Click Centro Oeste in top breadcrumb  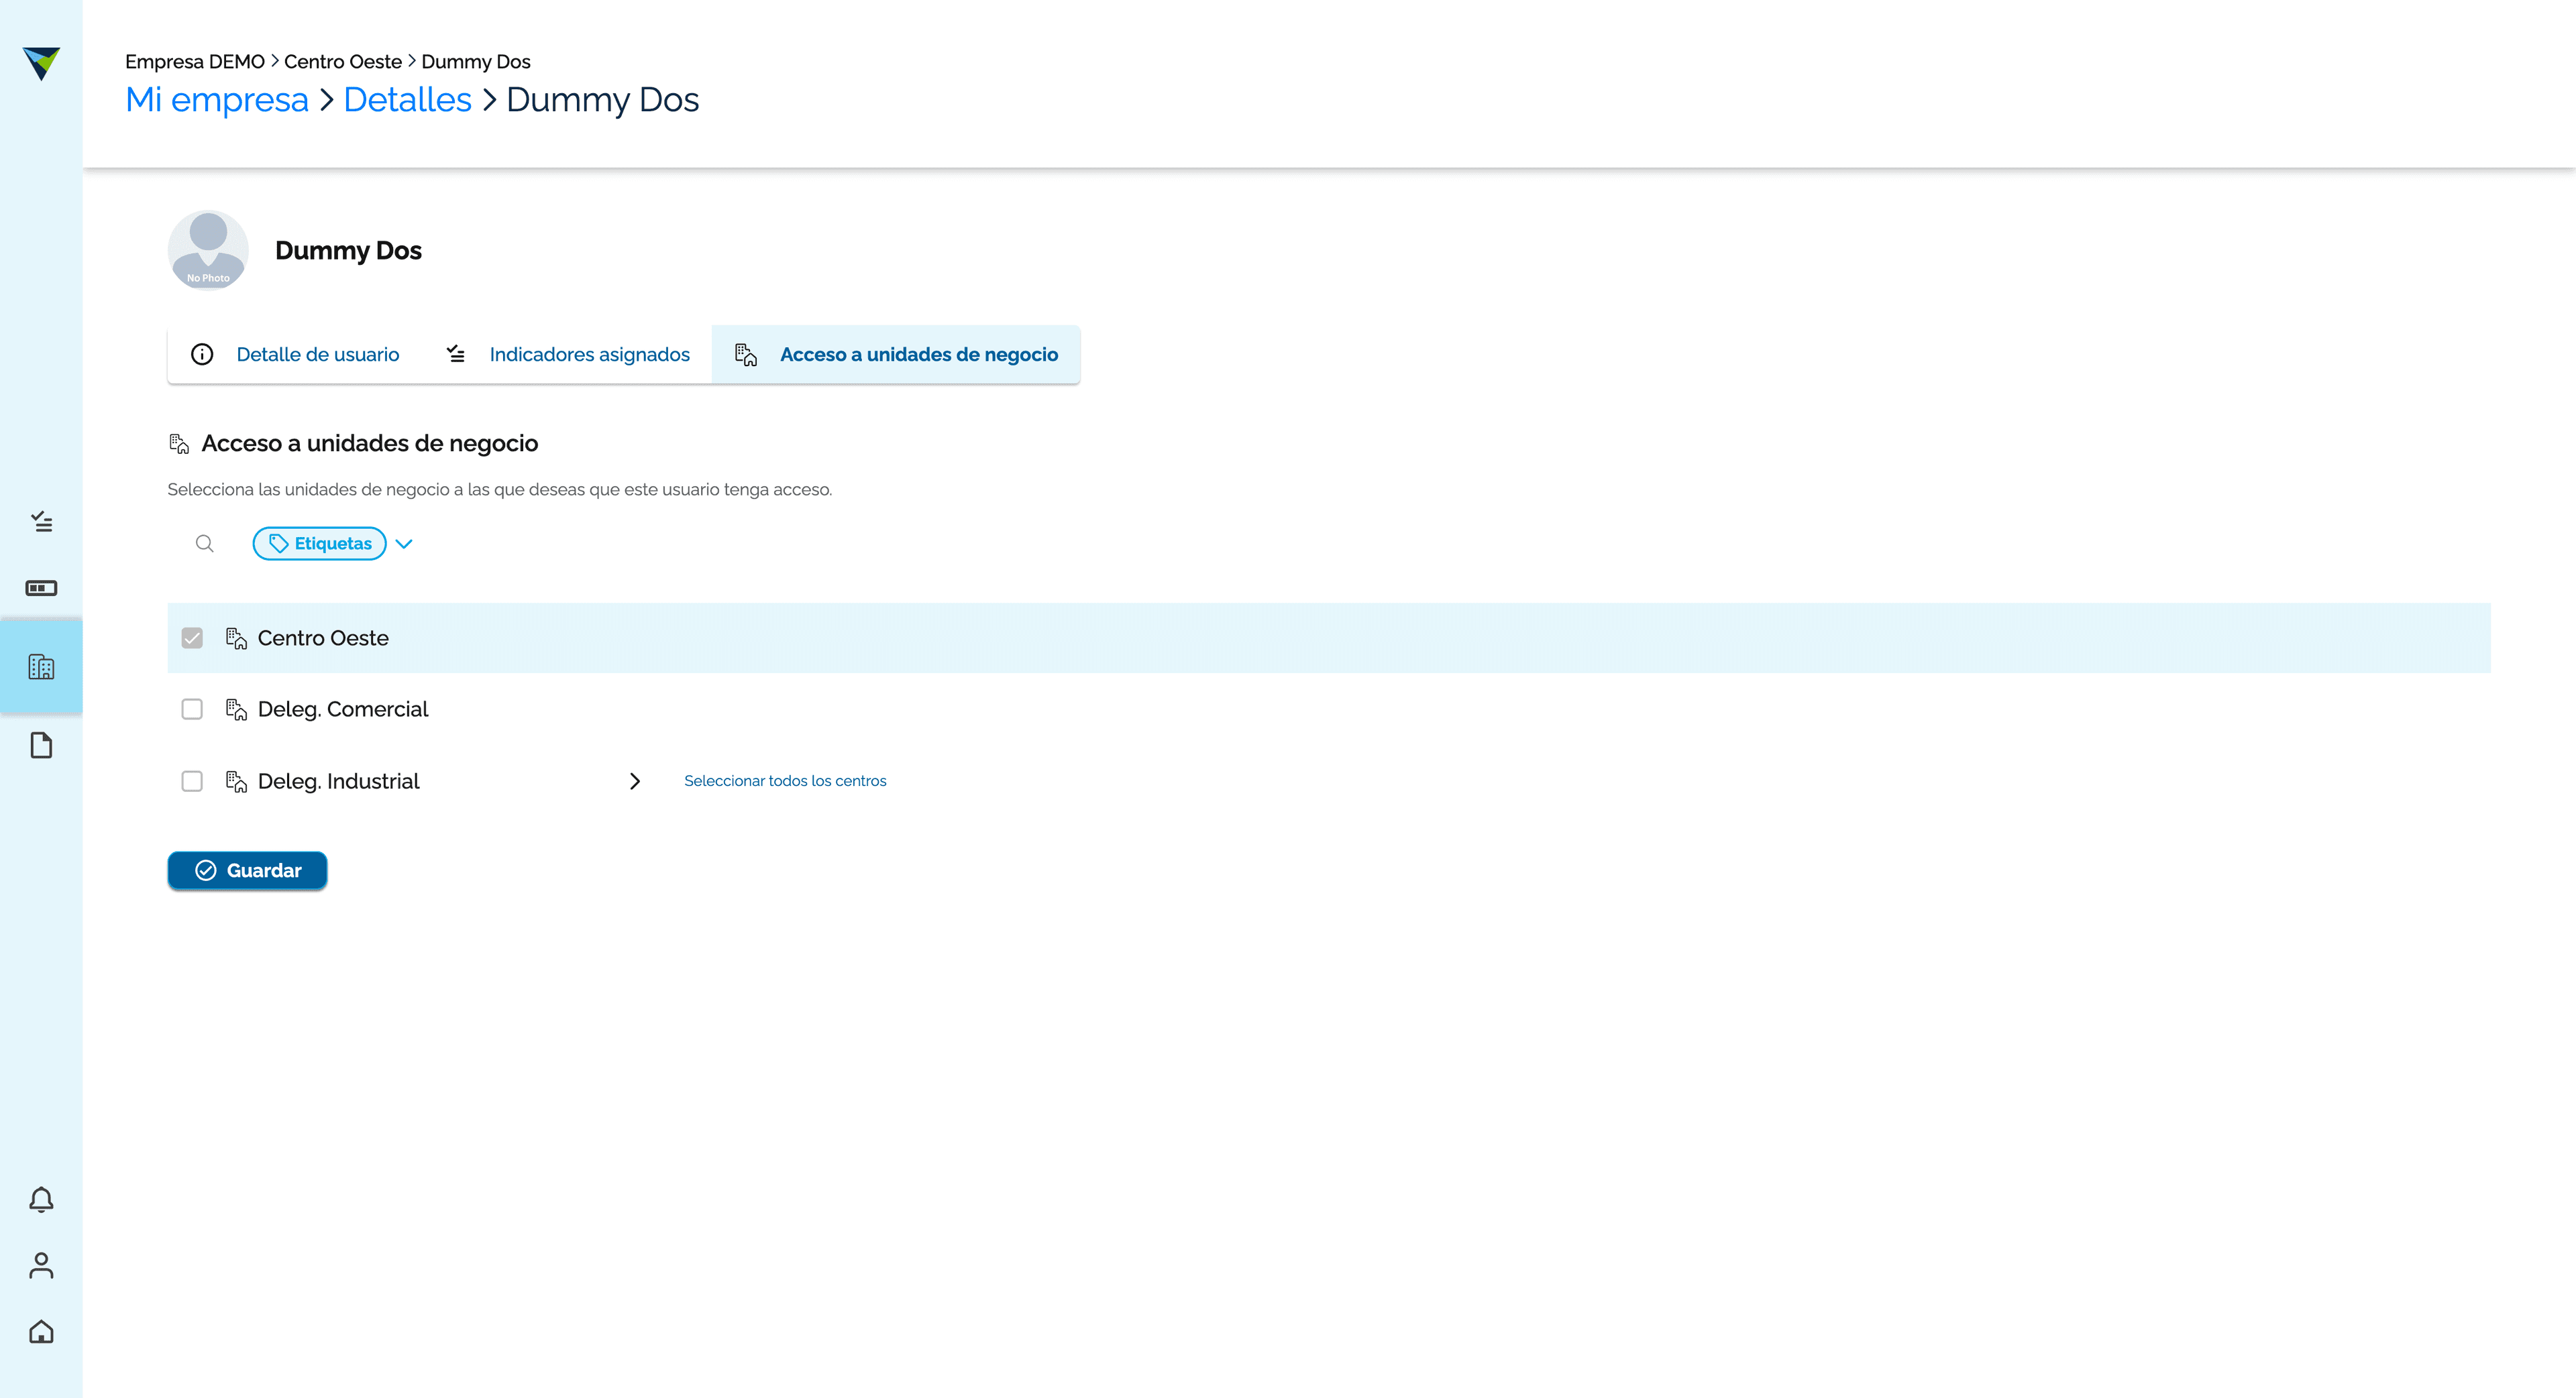pyautogui.click(x=343, y=62)
